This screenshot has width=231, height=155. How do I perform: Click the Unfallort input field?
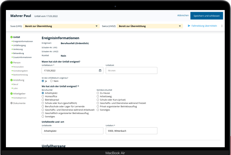(132, 131)
